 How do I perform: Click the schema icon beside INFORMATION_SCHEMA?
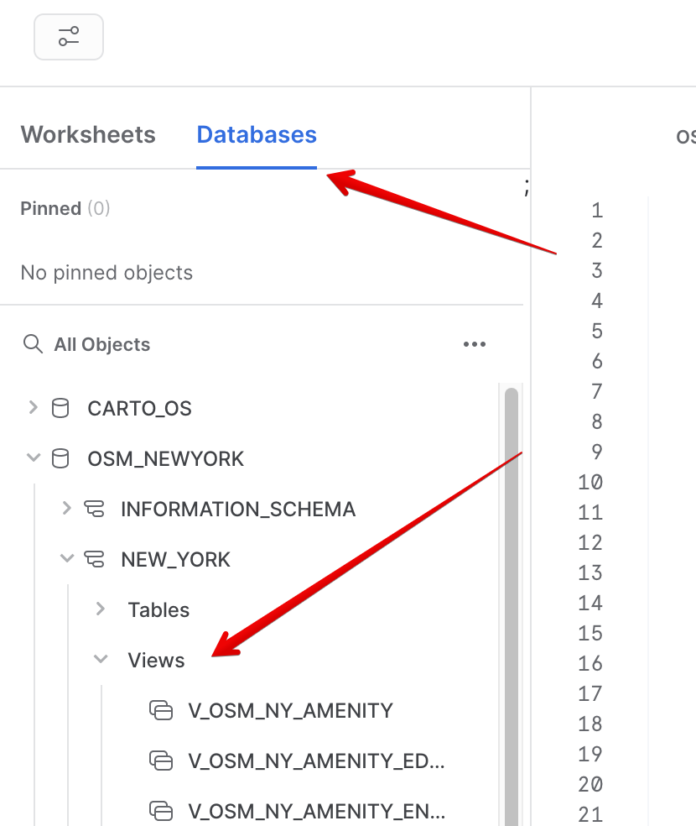point(94,509)
